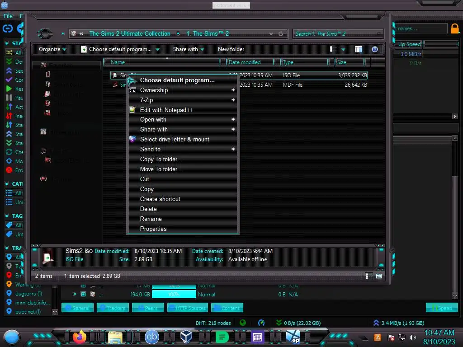Select the pubt.net tracker filter
The width and height of the screenshot is (463, 347).
coord(28,312)
